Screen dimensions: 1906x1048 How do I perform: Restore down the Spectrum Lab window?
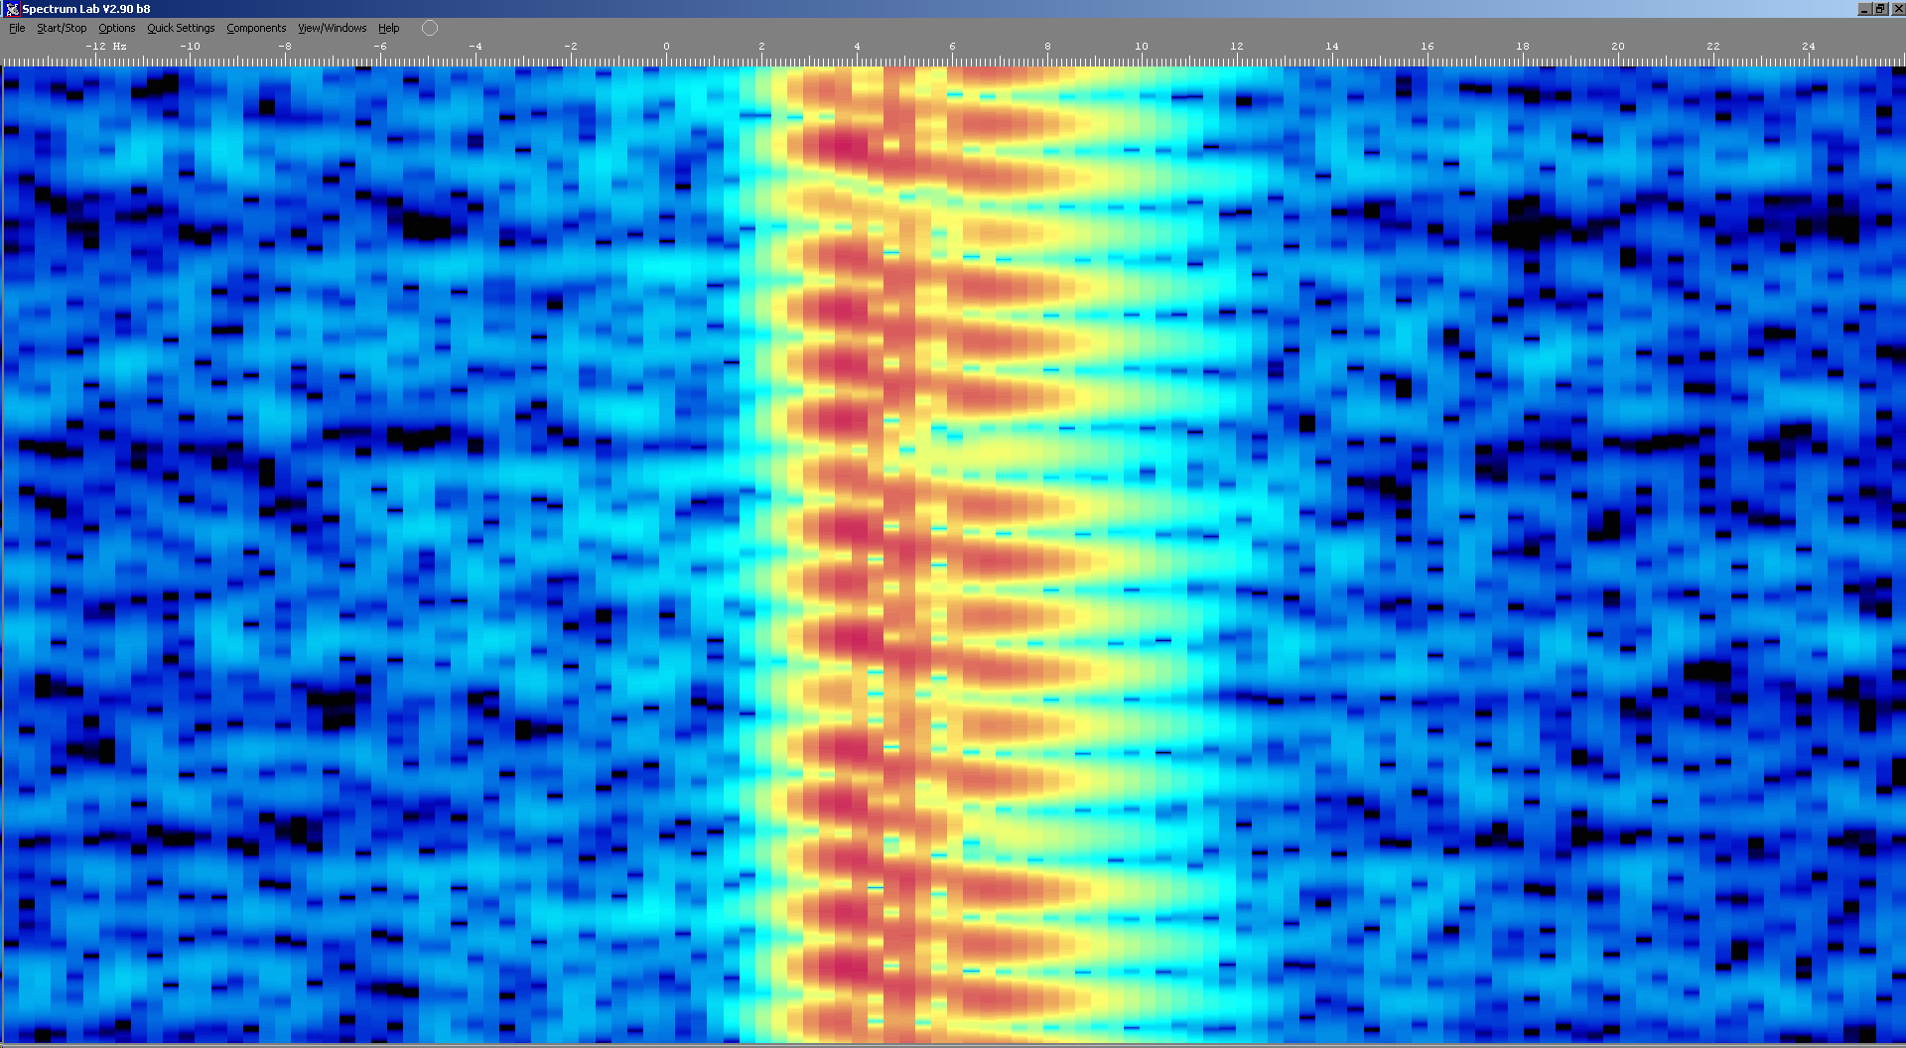click(1880, 9)
